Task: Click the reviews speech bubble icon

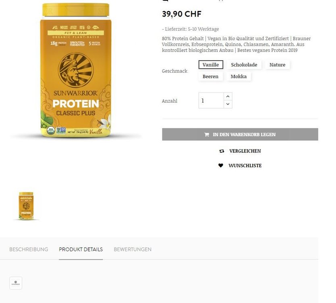Action: tap(165, 1)
